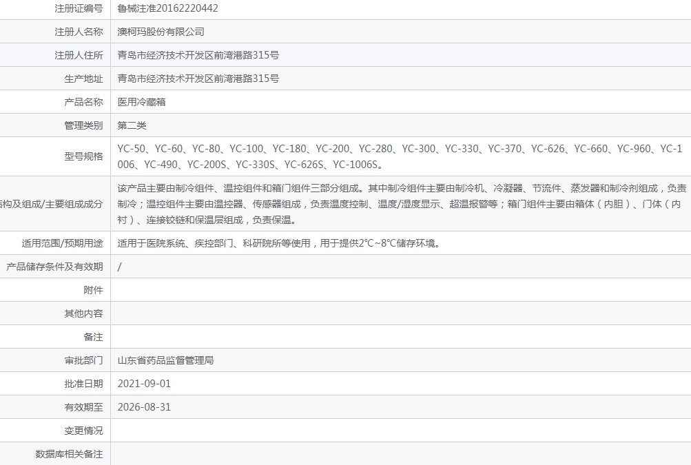Select the 数据库相关备注 label
The image size is (691, 465).
pyautogui.click(x=69, y=454)
